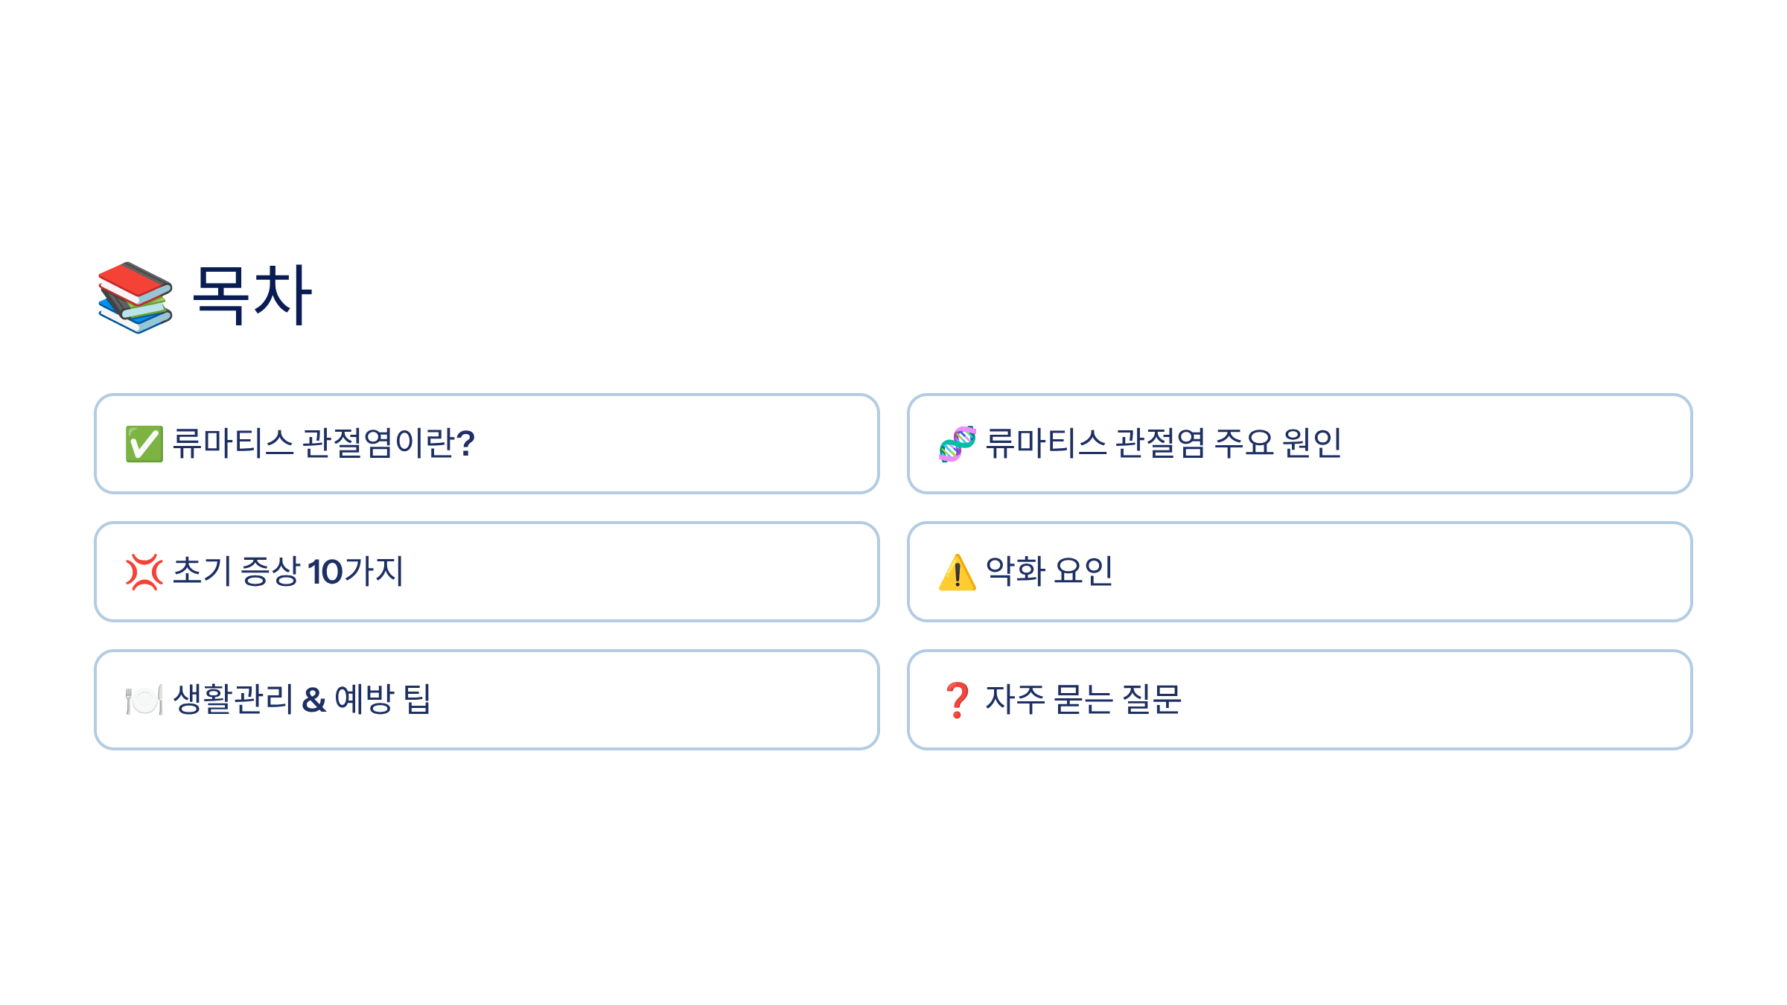This screenshot has height=1005, width=1787.
Task: Click the plate and cutlery icon
Action: pos(144,700)
